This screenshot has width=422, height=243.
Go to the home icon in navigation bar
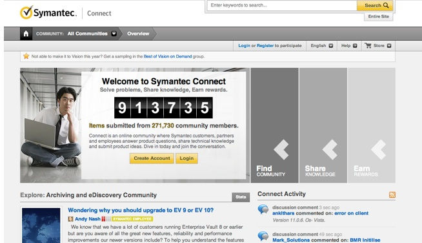click(x=26, y=34)
